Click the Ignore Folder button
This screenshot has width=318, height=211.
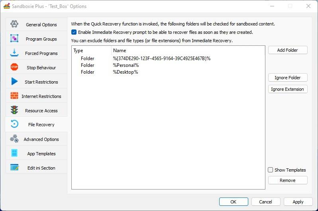288,78
